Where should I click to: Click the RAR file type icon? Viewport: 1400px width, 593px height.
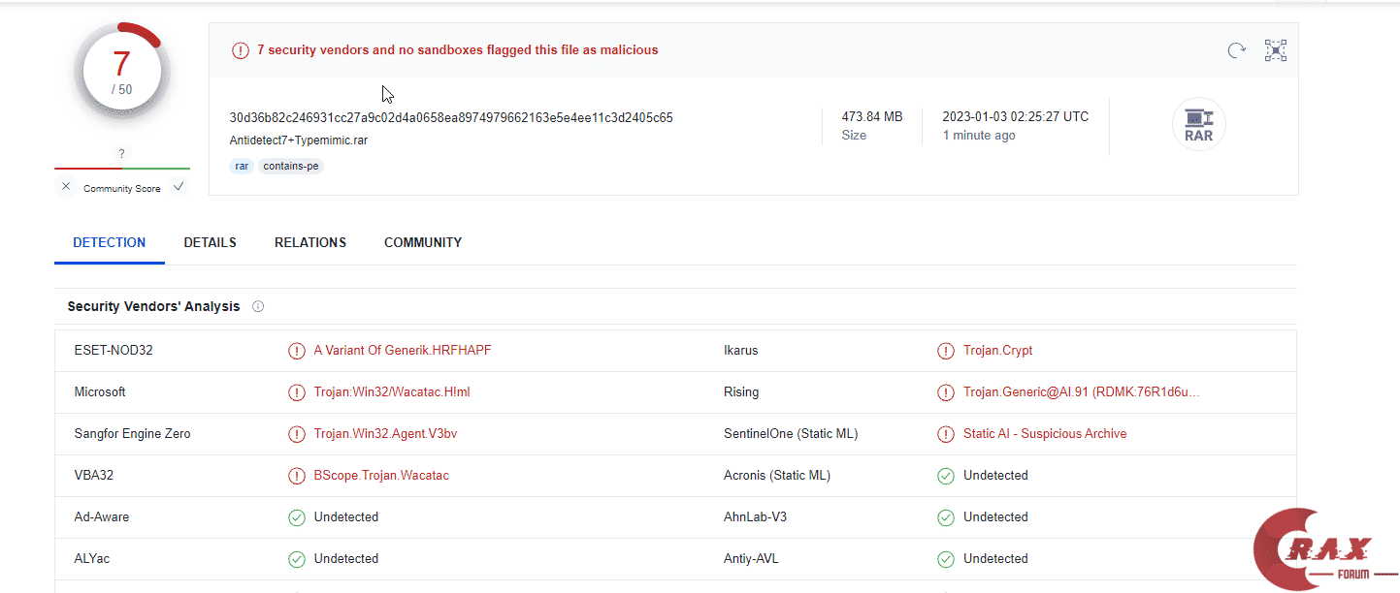pyautogui.click(x=1199, y=125)
